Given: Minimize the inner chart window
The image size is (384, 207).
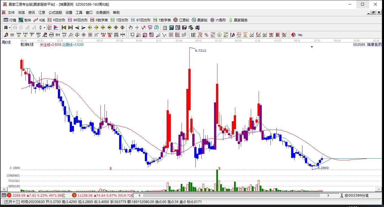Looking at the screenshot, I should coord(369,12).
